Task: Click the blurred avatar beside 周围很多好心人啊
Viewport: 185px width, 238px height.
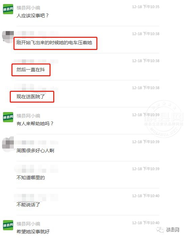Action: click(x=8, y=144)
